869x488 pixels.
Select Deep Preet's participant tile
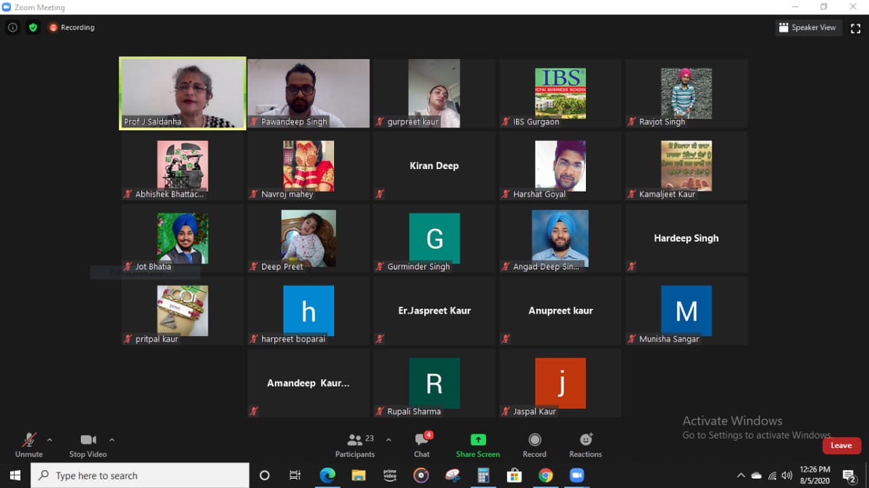[308, 238]
